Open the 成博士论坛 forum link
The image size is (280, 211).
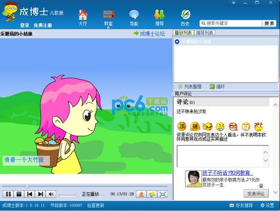pos(149,34)
